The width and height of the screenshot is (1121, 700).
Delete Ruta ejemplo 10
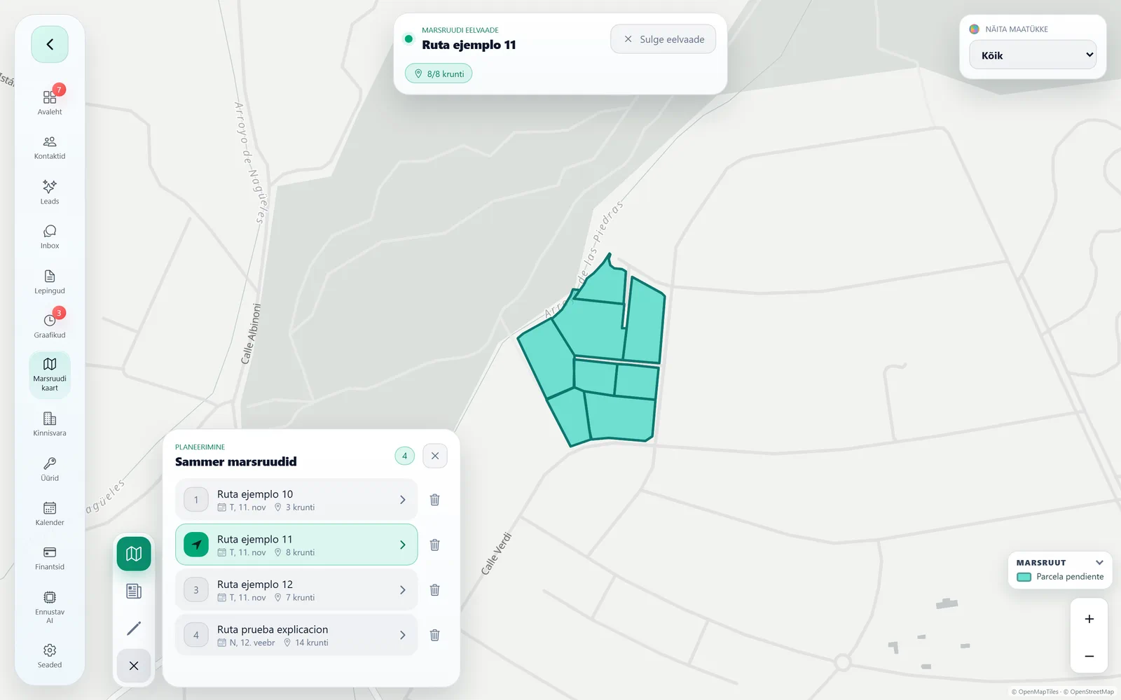click(434, 500)
